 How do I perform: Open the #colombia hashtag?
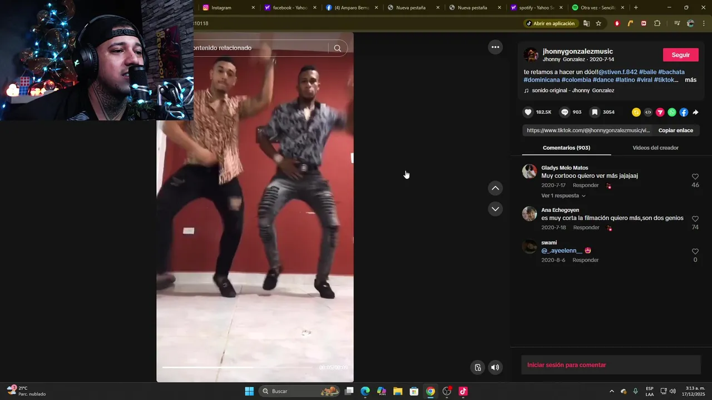tap(576, 80)
